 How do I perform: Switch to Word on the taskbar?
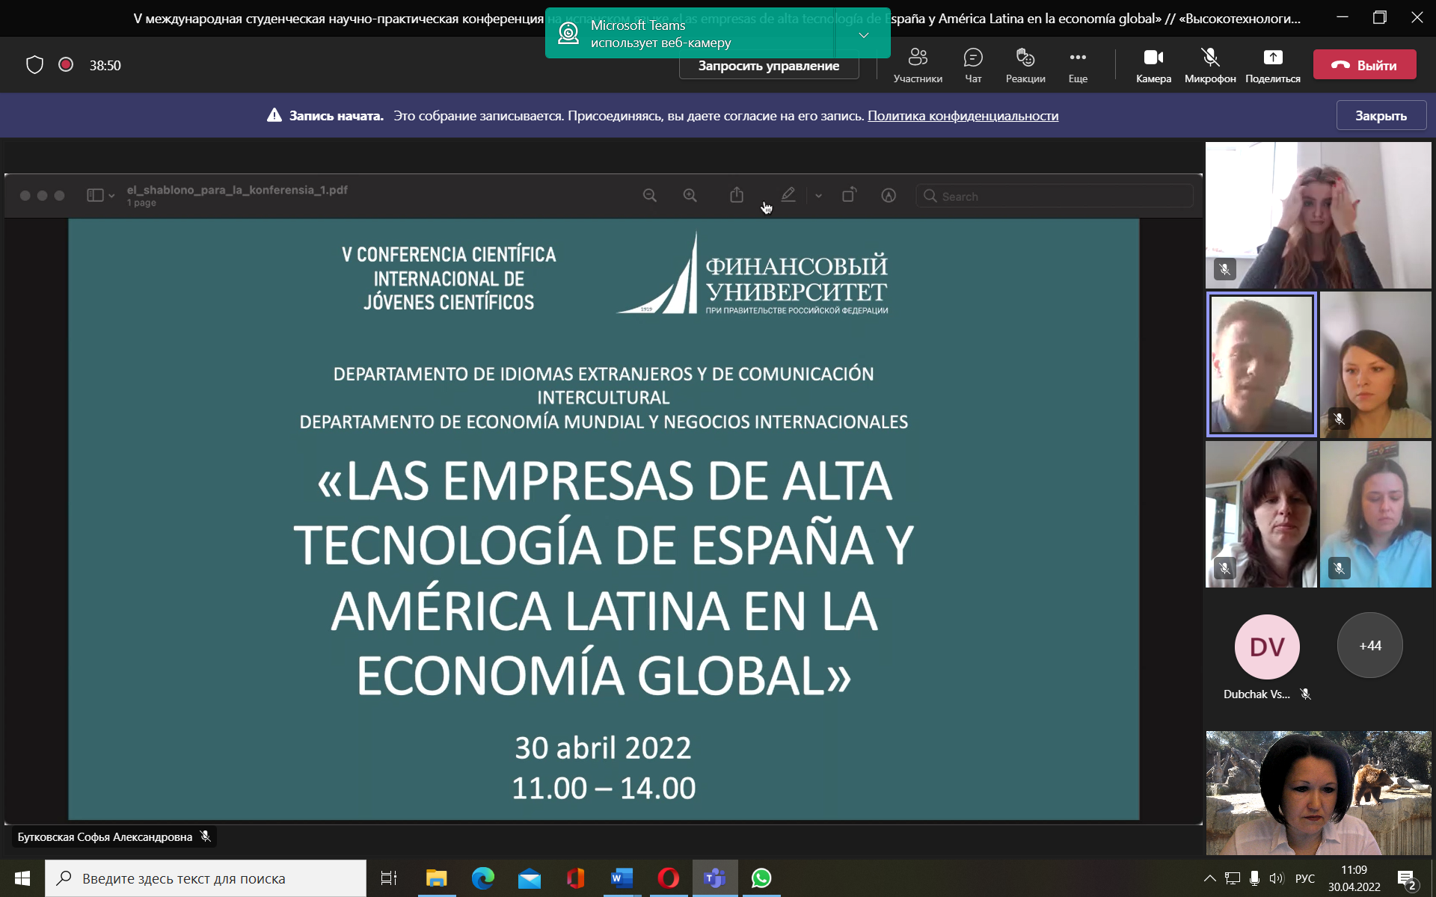coord(622,878)
